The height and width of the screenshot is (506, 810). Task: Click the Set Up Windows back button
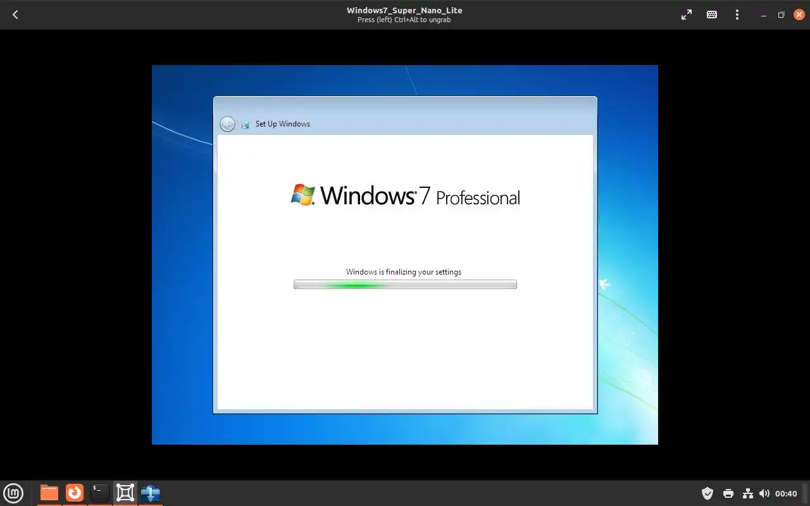coord(227,124)
